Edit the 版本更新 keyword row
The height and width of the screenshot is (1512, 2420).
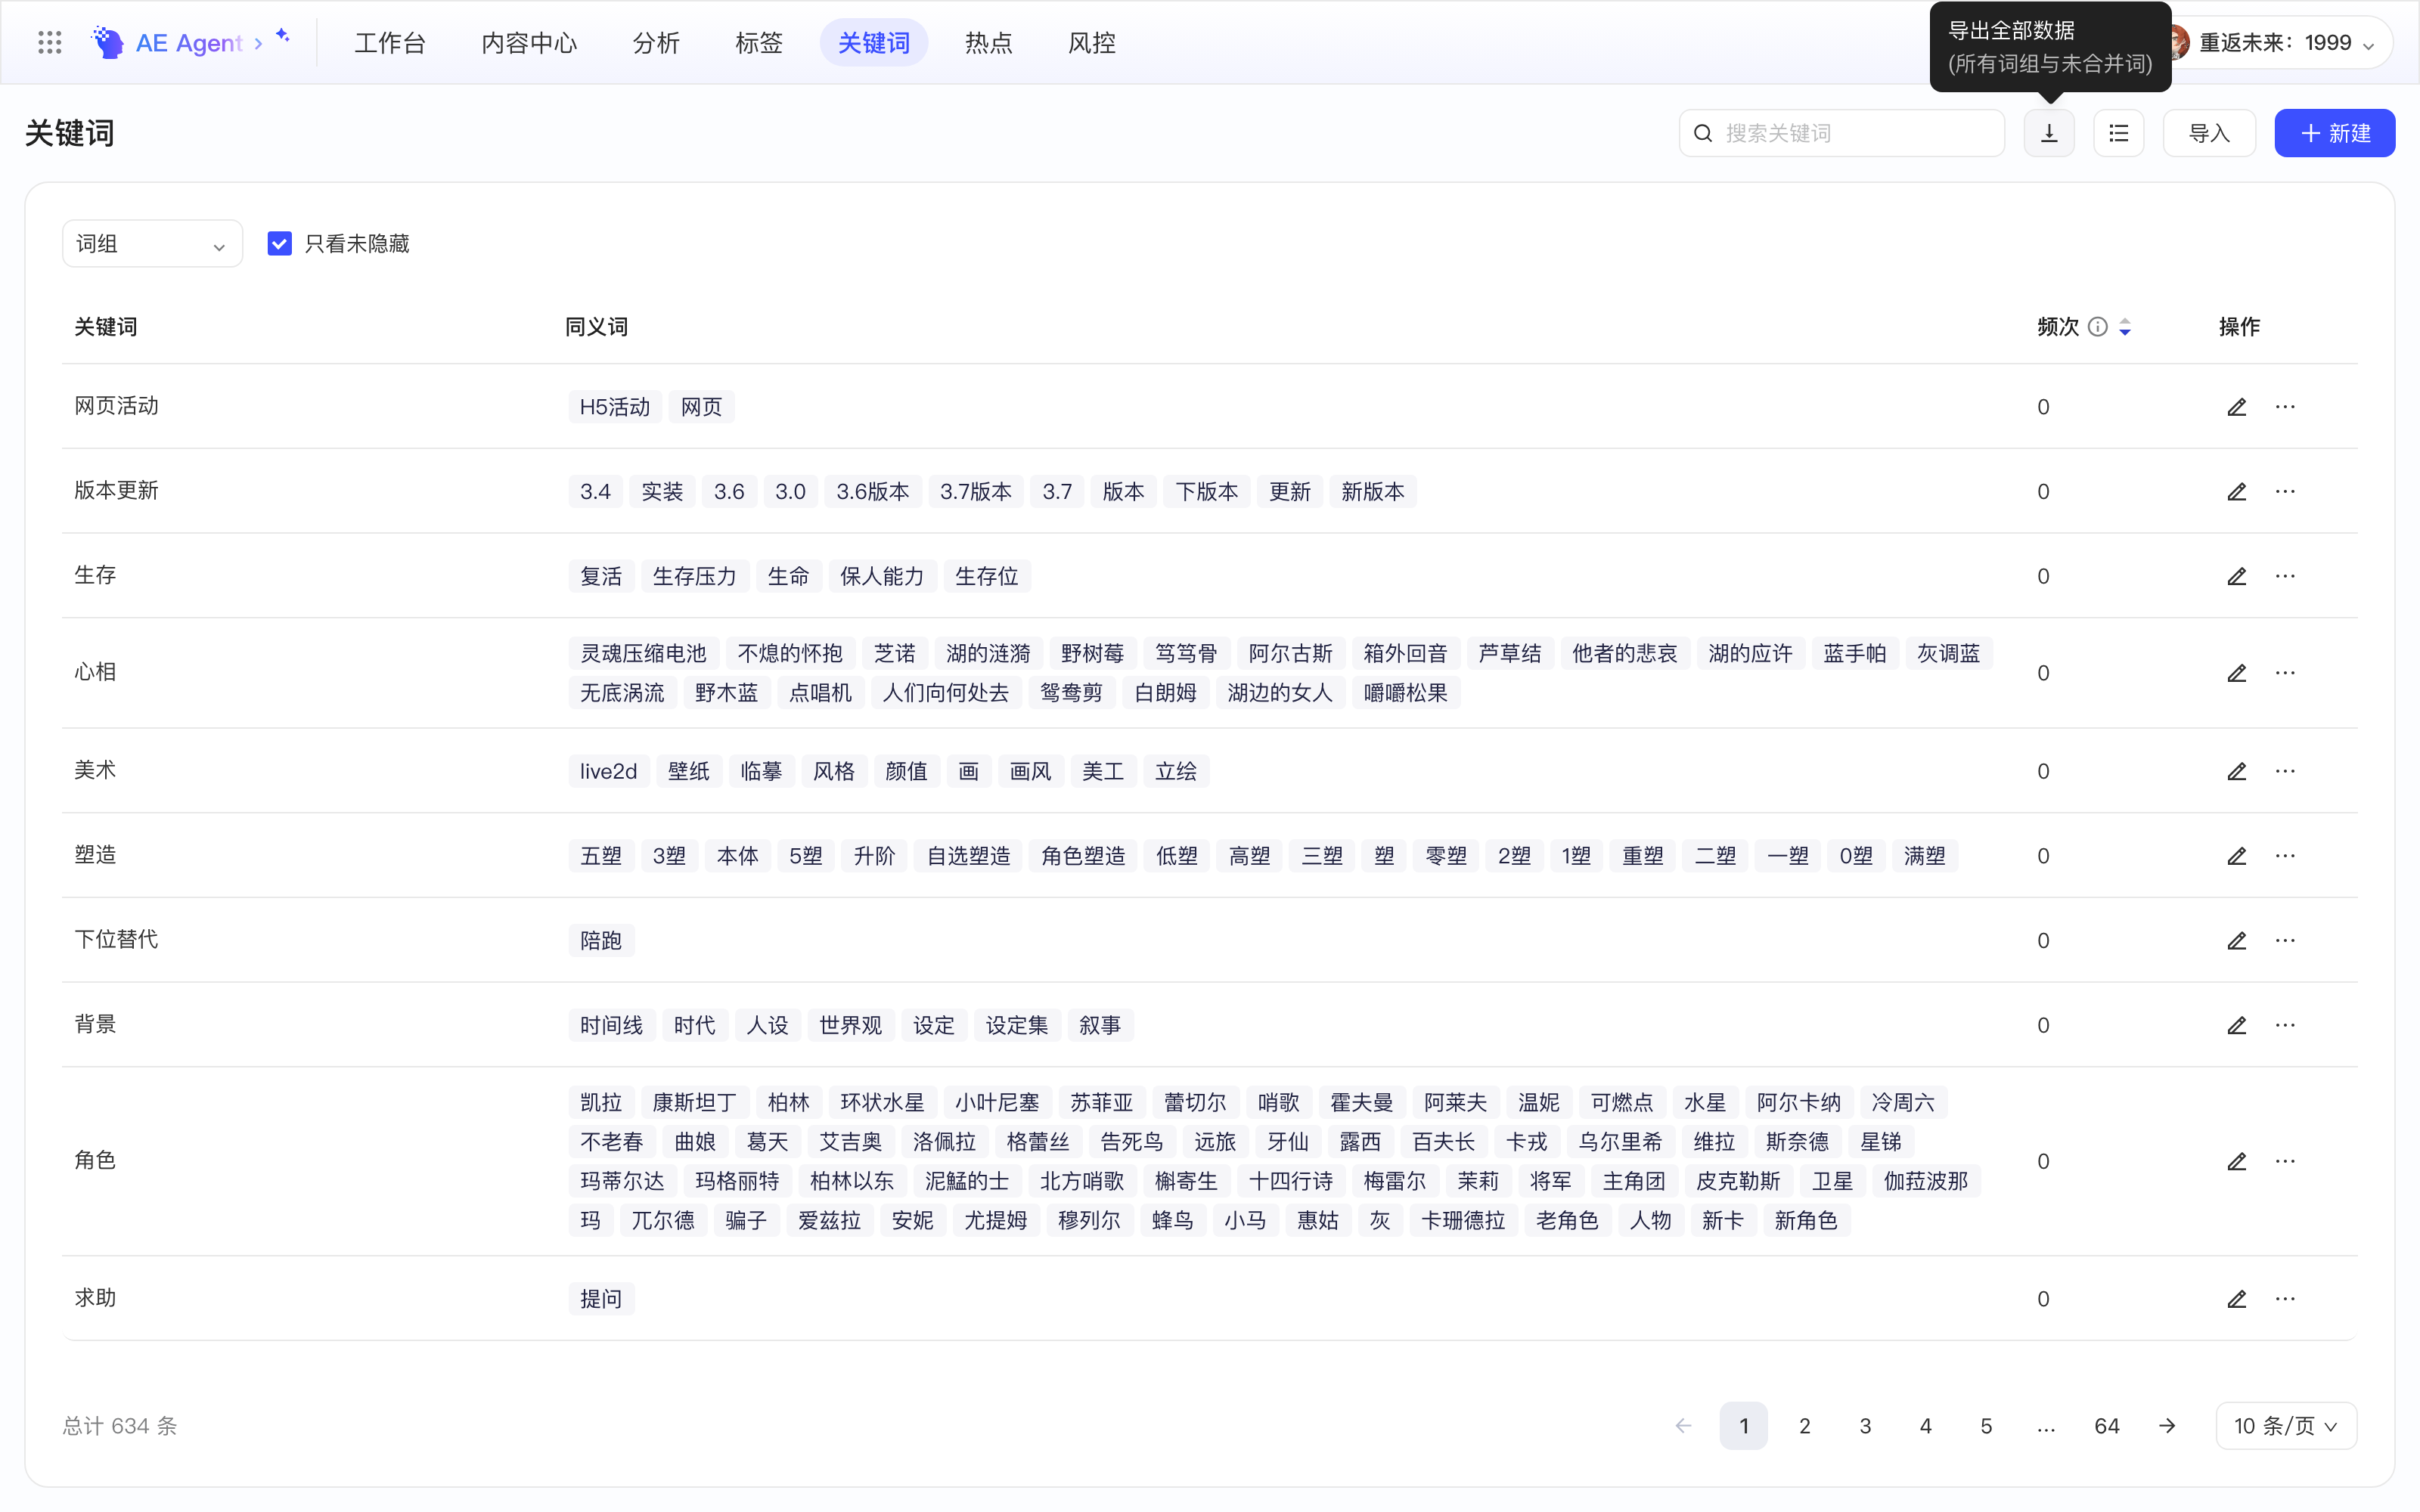(2237, 492)
